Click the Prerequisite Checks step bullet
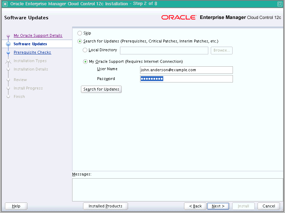Viewport: 285px width, 213px height. pyautogui.click(x=8, y=53)
